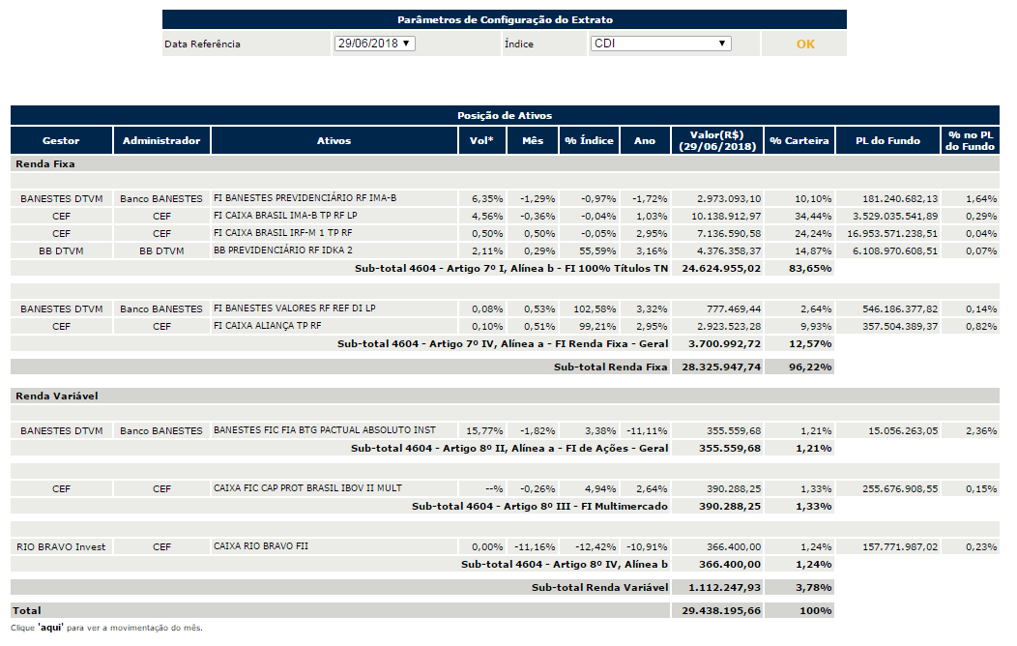Click Vol value 15,77%

[x=484, y=430]
